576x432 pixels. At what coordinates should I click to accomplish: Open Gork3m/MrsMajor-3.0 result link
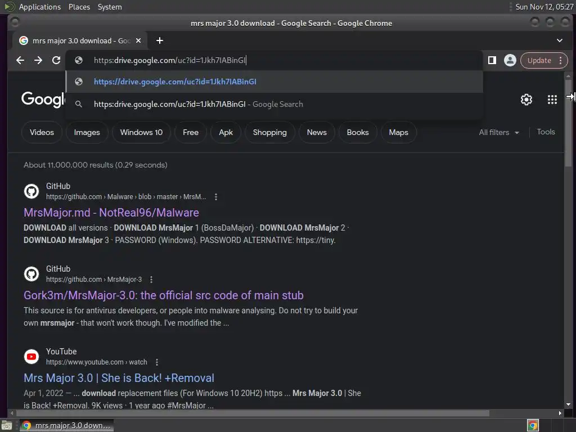164,295
